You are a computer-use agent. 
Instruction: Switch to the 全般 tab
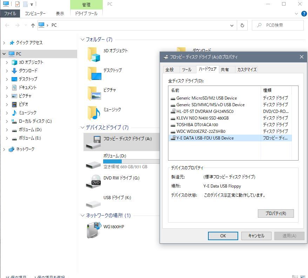(170, 69)
